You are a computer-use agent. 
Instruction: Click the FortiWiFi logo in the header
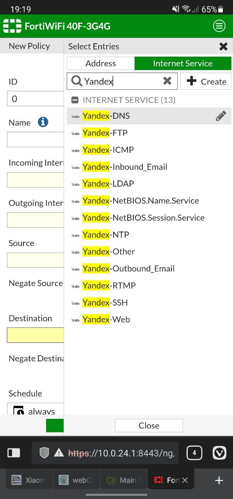(12, 26)
